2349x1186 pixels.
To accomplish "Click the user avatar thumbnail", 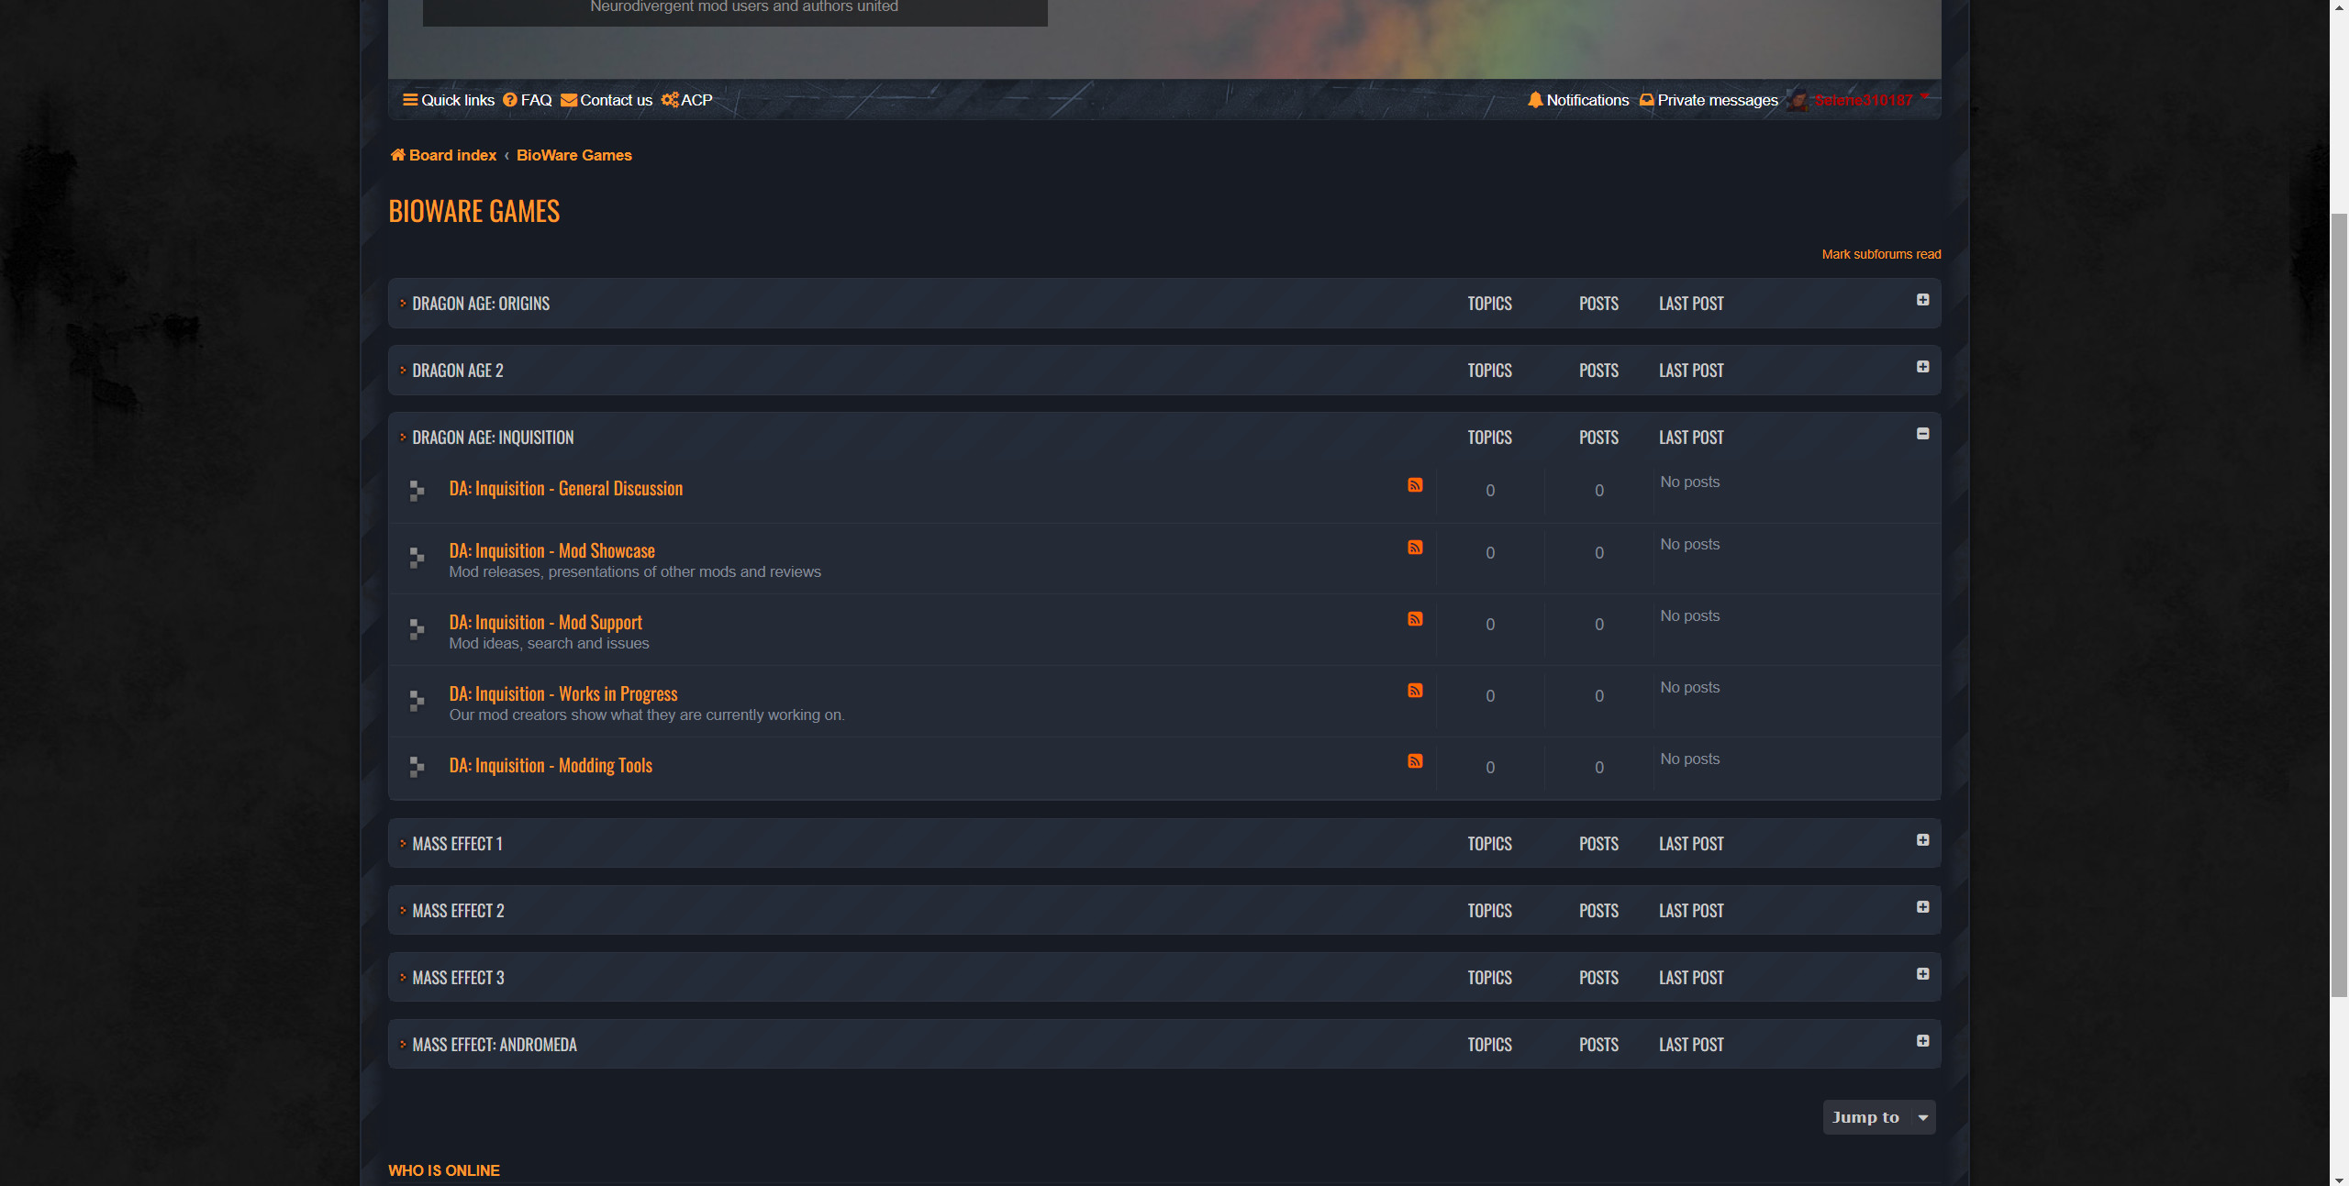I will [1798, 100].
